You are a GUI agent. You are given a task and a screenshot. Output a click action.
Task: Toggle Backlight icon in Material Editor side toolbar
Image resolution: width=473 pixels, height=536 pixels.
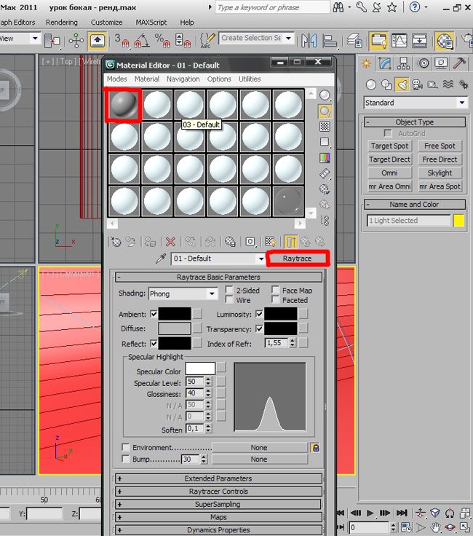tap(325, 111)
